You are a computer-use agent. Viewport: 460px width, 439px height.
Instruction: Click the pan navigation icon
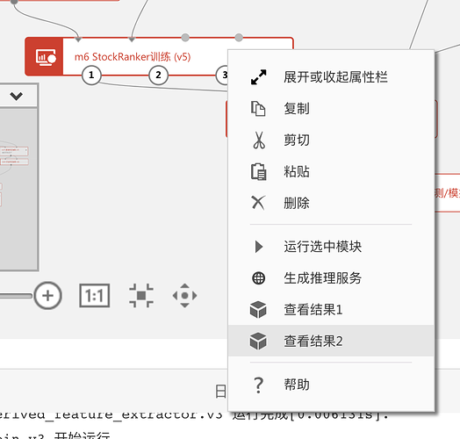tap(184, 296)
